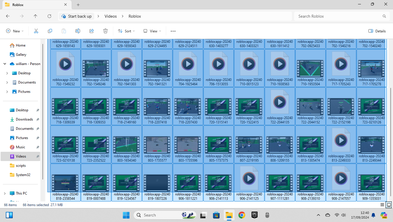The image size is (393, 222).
Task: Click the Share icon in toolbar
Action: click(x=92, y=31)
